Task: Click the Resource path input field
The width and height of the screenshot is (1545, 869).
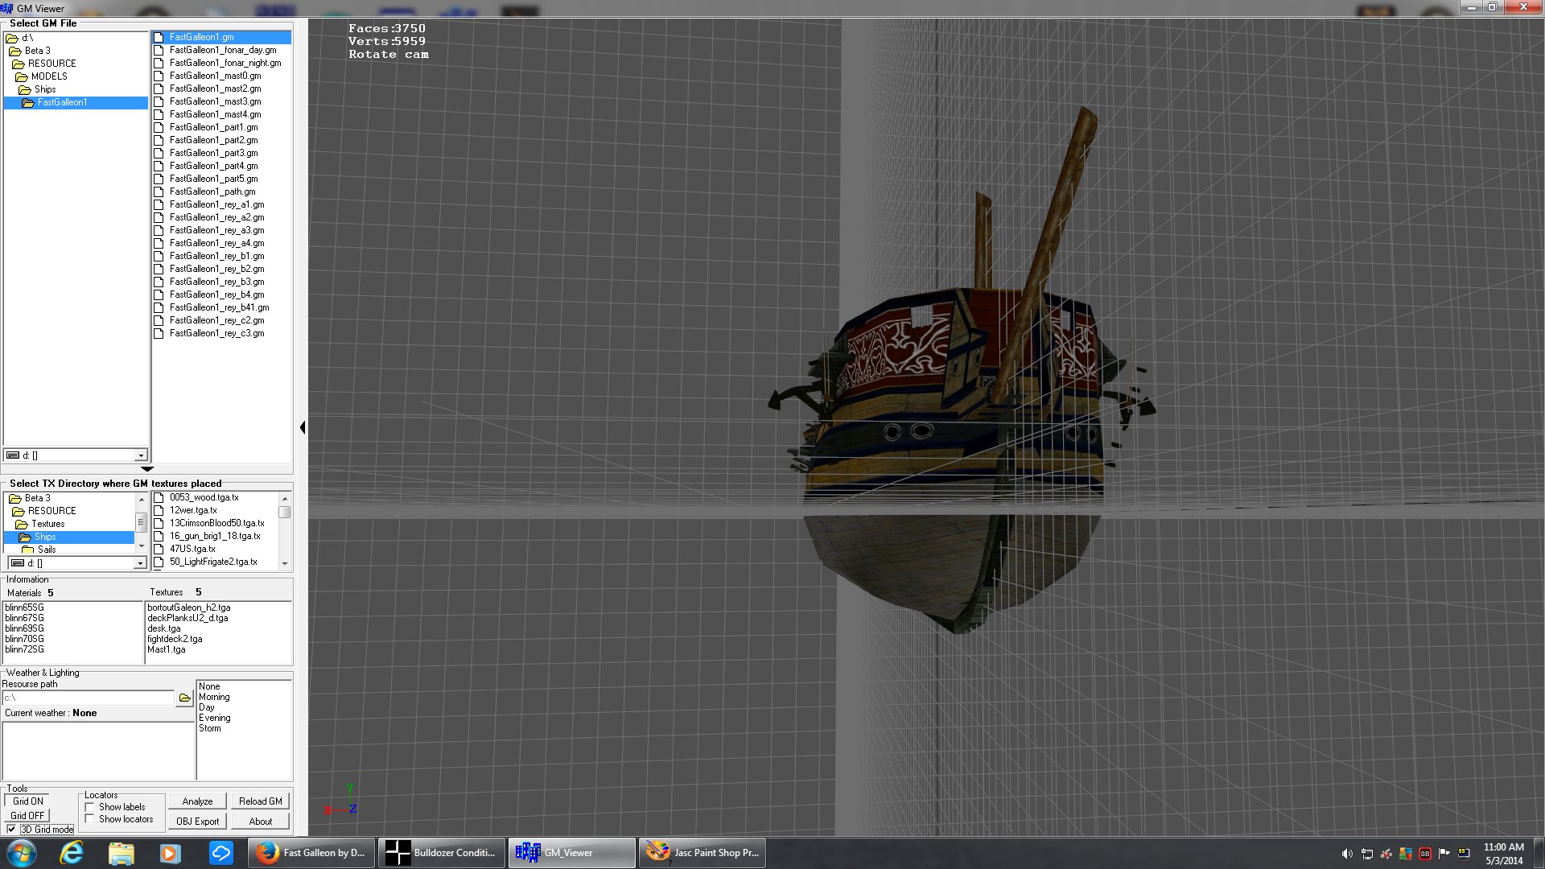Action: click(x=89, y=698)
